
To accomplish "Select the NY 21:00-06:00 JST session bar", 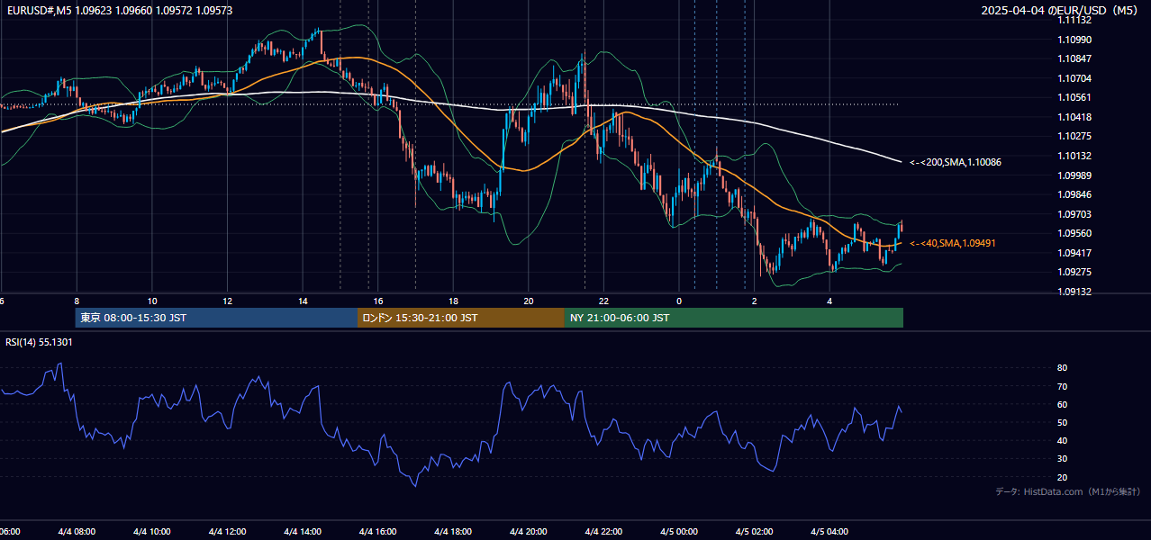I will coord(734,318).
